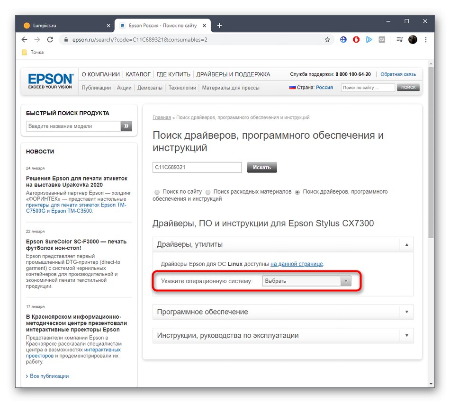Click the scrollbar down arrow
The width and height of the screenshot is (450, 403).
pos(431,384)
